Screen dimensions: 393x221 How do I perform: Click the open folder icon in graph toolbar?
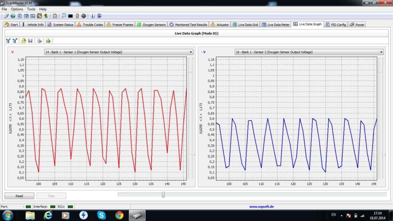24,40
